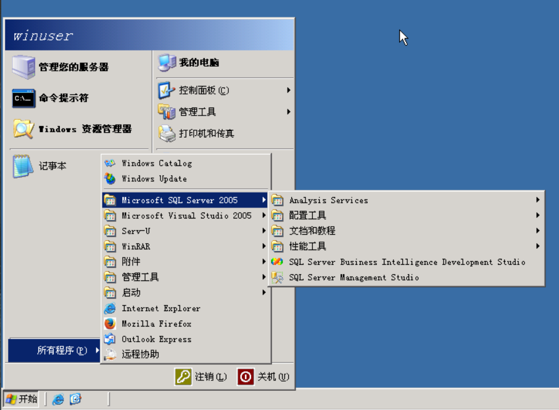Open the 记事本 notepad icon

tap(23, 166)
